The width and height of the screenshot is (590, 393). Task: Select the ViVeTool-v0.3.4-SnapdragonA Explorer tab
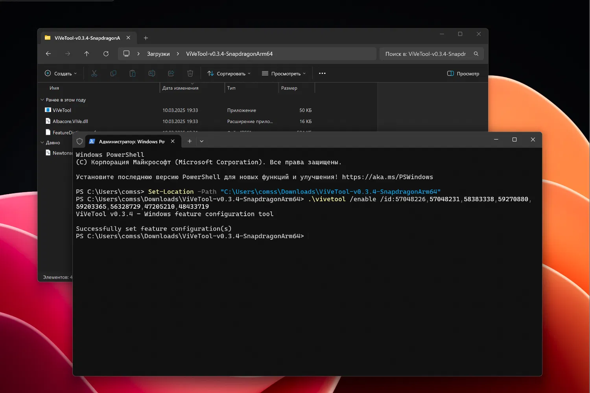[x=87, y=38]
